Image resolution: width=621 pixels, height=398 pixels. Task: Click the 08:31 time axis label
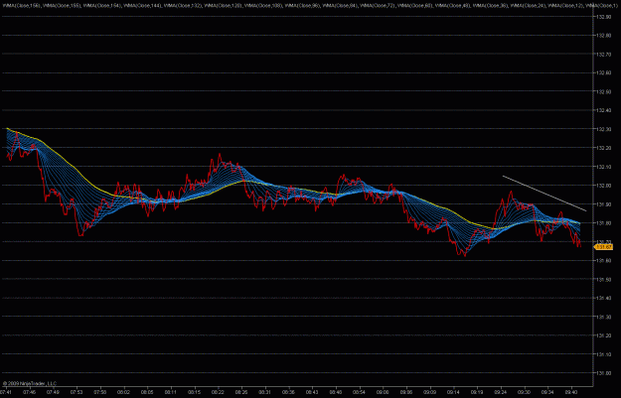coord(265,392)
